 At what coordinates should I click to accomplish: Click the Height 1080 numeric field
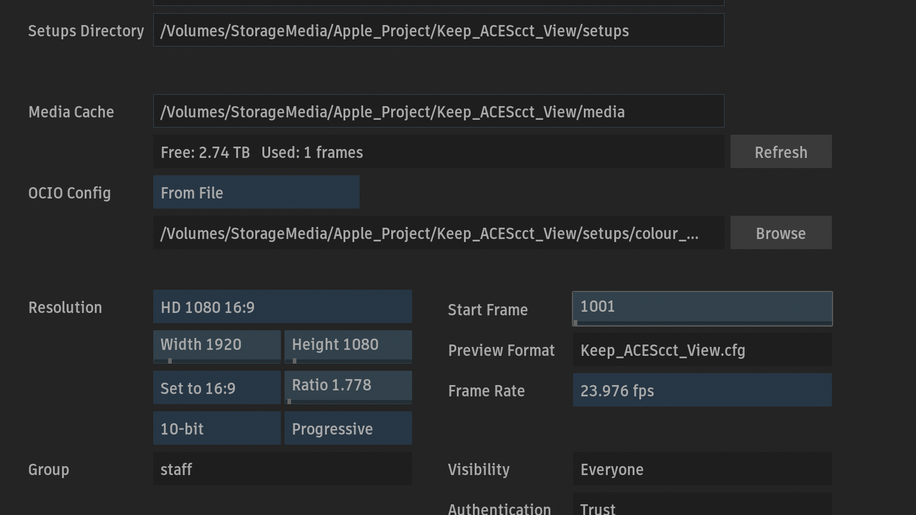click(348, 345)
